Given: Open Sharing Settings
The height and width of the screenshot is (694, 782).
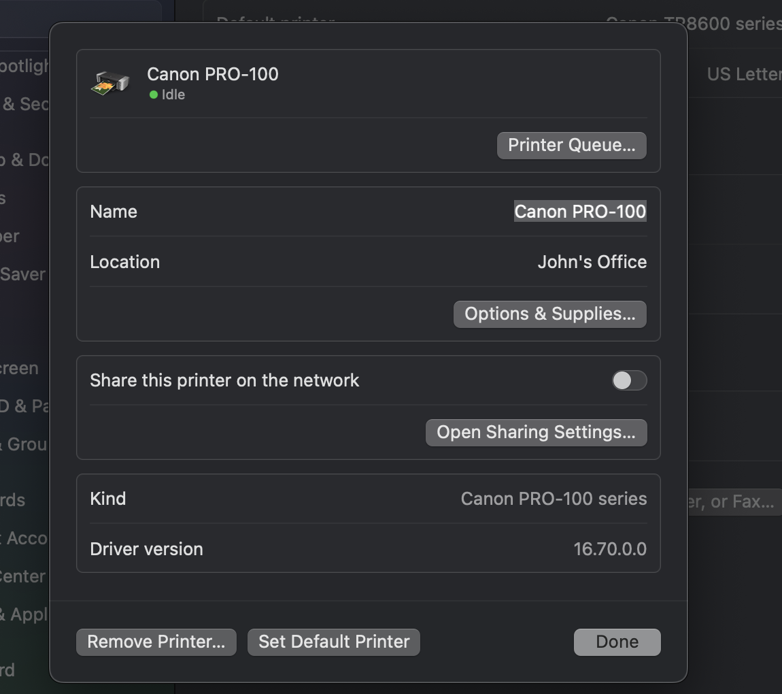Looking at the screenshot, I should (536, 433).
